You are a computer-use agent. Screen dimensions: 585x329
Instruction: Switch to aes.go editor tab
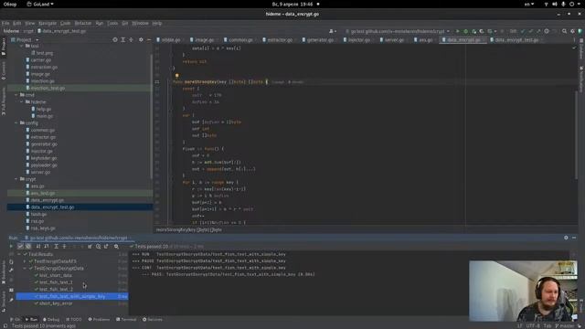point(424,40)
